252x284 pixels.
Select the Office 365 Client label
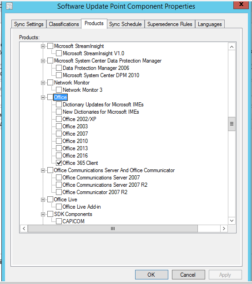tap(80, 163)
